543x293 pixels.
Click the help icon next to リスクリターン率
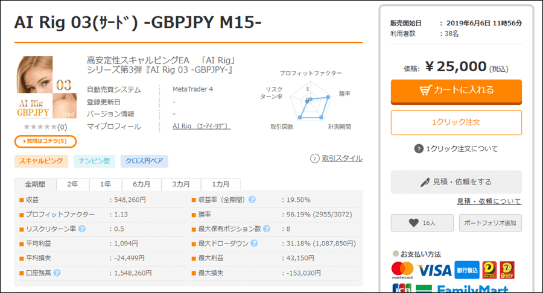click(81, 228)
